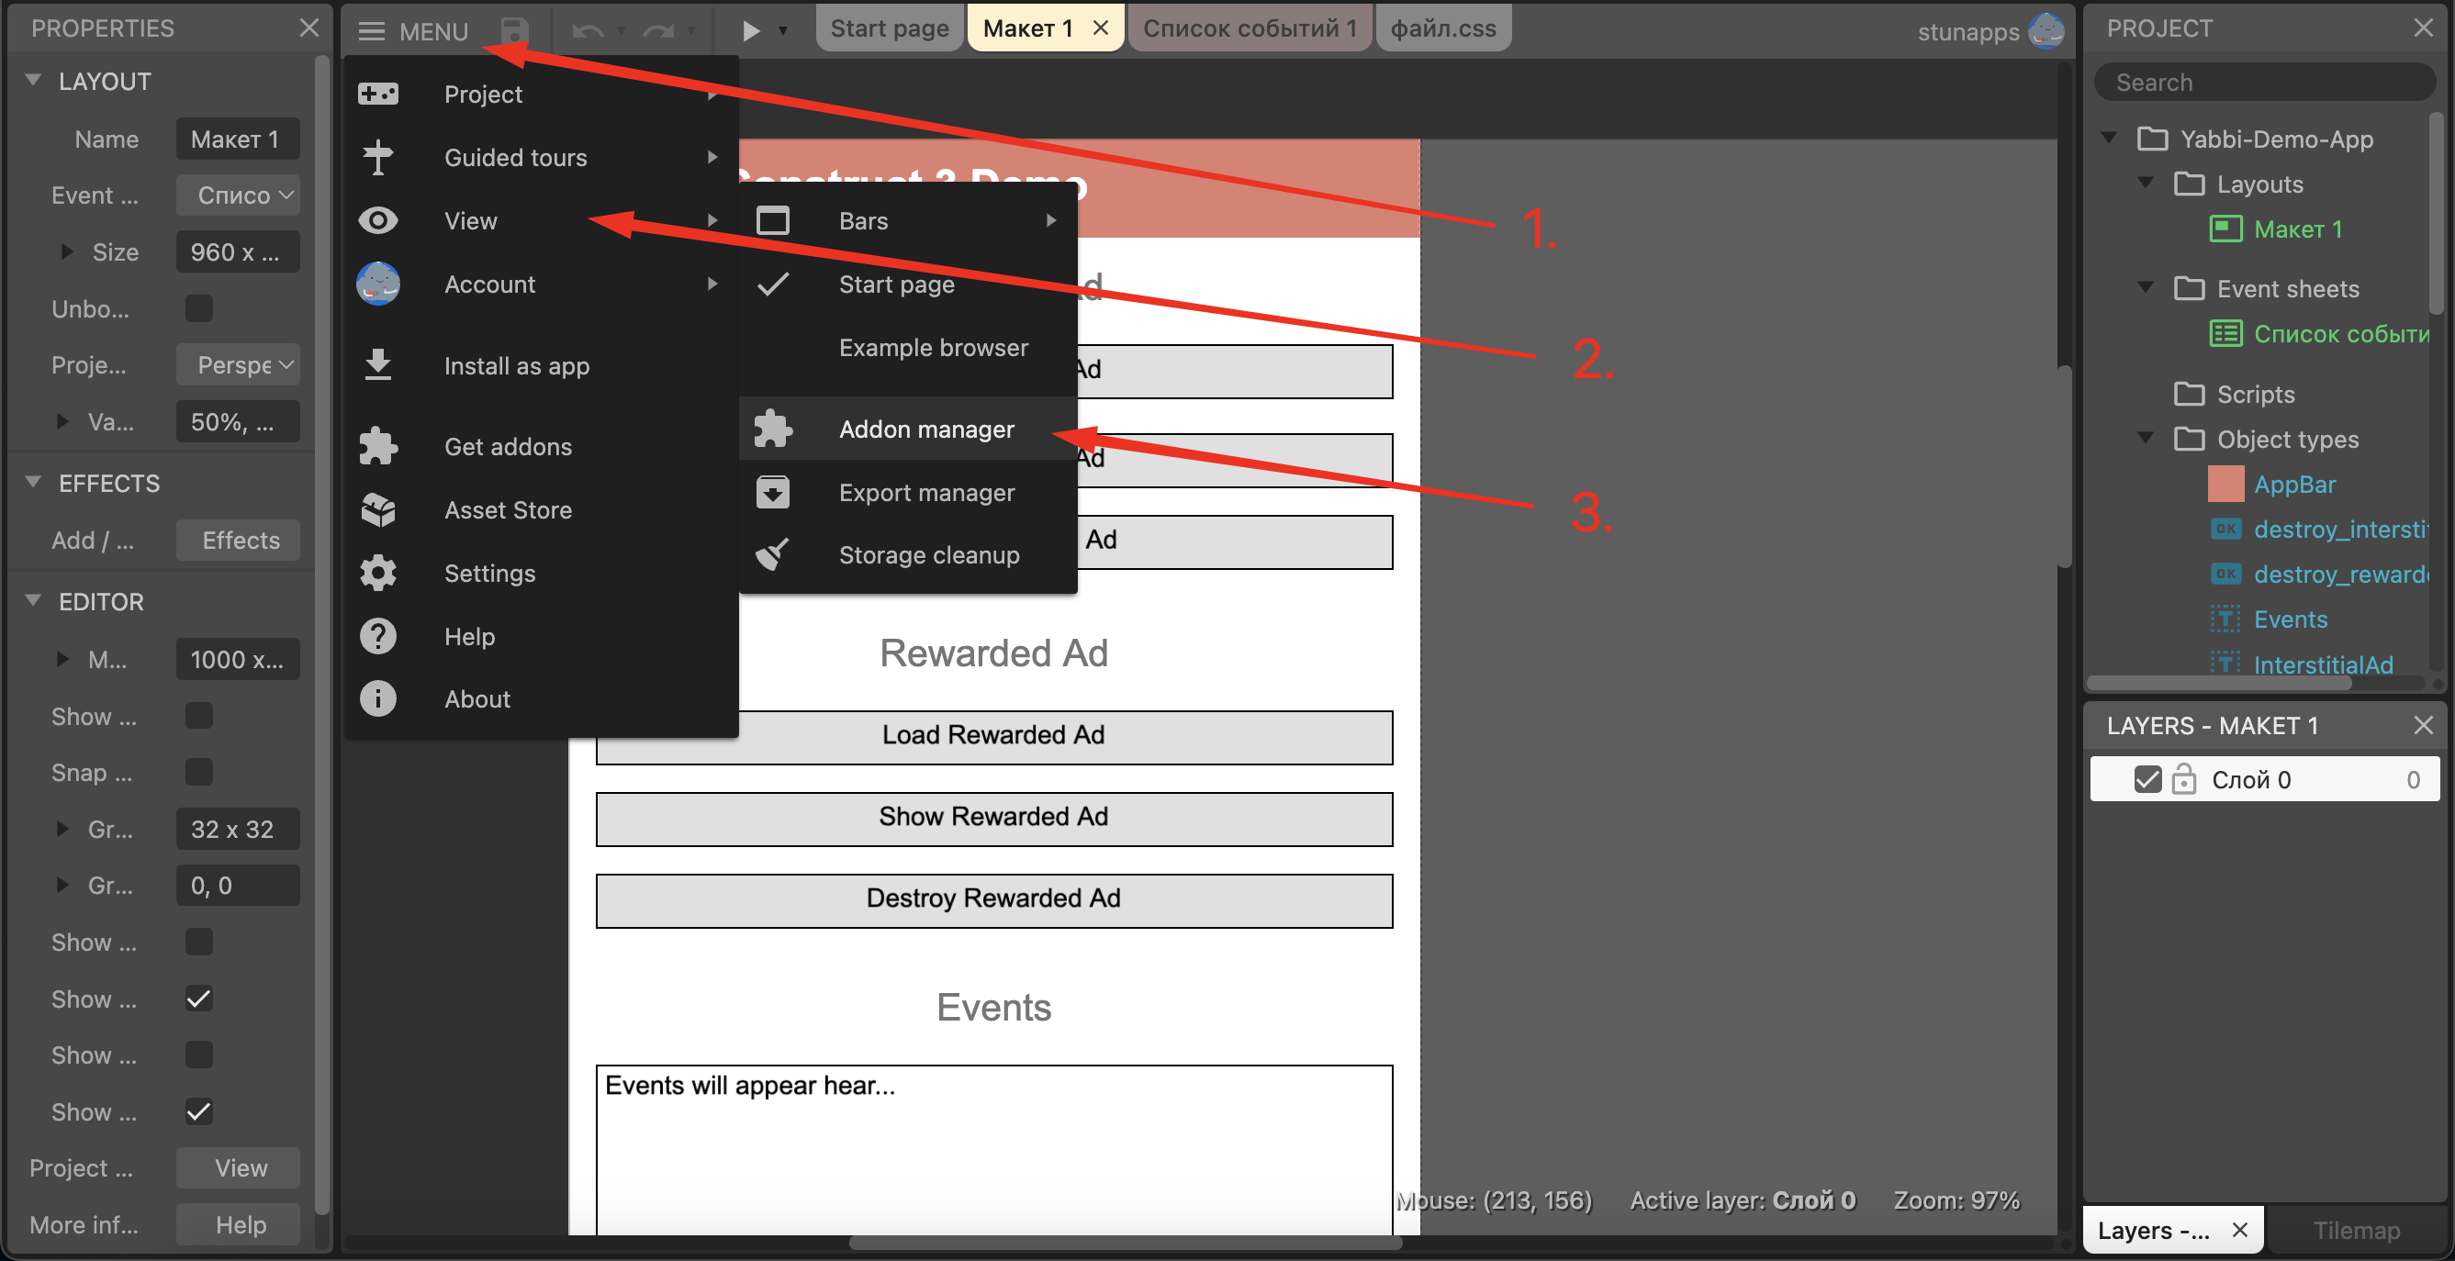
Task: Enable the Unbounded scrolling checkbox
Action: pos(198,308)
